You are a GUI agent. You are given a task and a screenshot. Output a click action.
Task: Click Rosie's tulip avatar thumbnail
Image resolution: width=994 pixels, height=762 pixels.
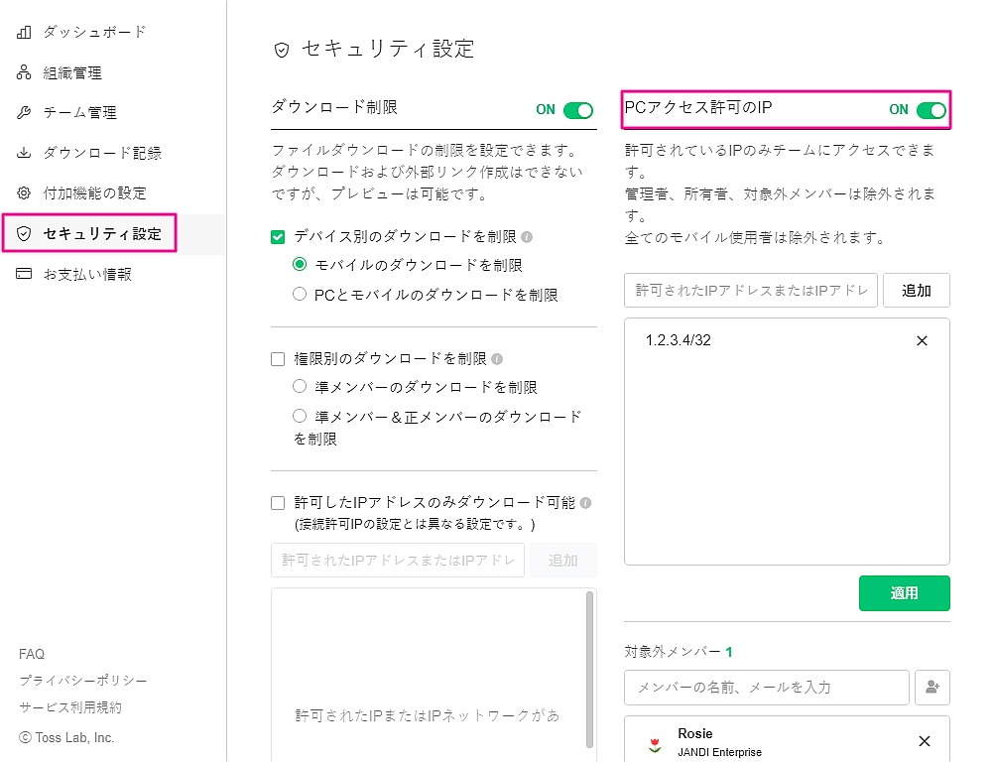point(654,742)
